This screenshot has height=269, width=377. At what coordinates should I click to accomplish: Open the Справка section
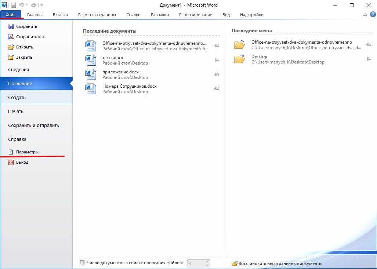pyautogui.click(x=36, y=139)
